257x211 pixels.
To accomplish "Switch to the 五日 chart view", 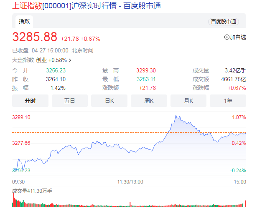I will click(69, 101).
